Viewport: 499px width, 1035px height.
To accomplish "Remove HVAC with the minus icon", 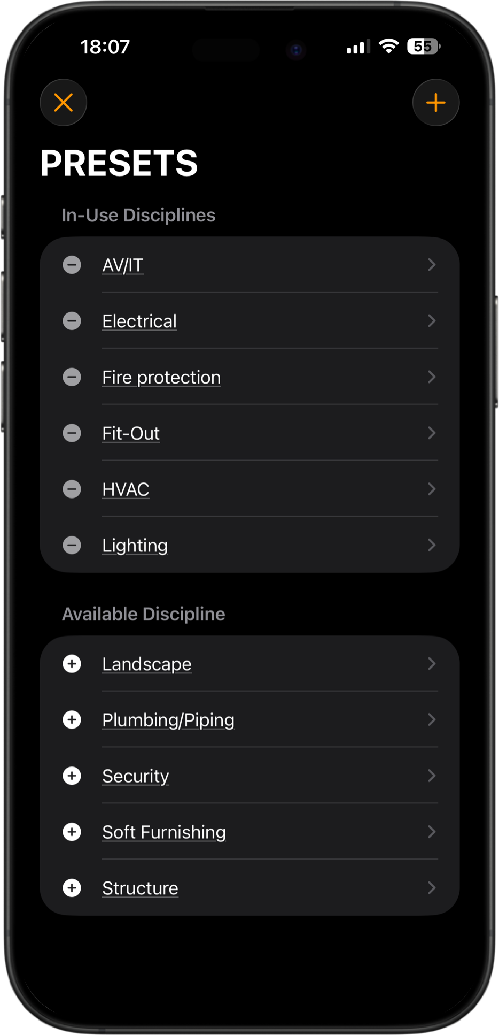I will pyautogui.click(x=72, y=489).
